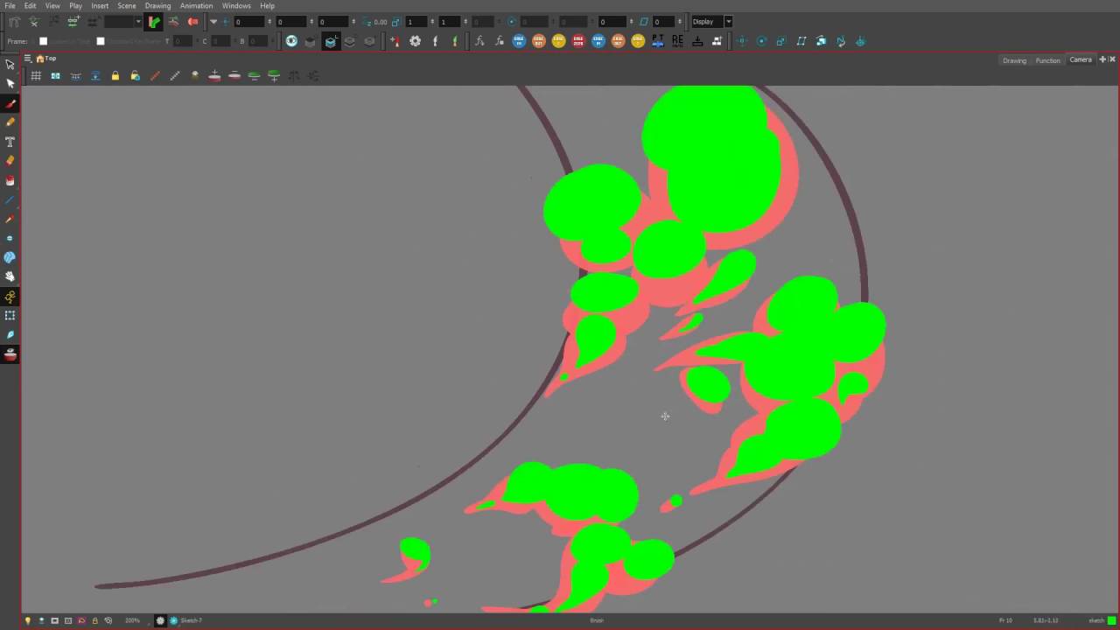This screenshot has height=630, width=1120.
Task: Toggle the yellow padlock lock icon
Action: [115, 76]
